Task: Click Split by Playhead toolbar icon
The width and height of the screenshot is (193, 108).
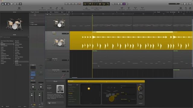Action: coord(42,8)
